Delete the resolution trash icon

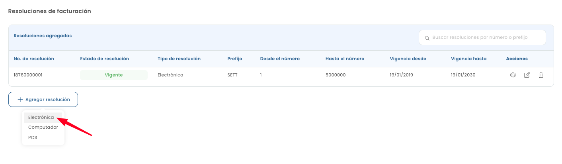point(541,75)
